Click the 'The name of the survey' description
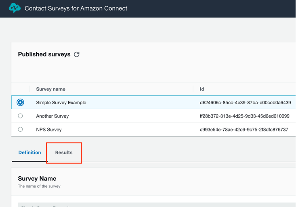 [x=39, y=186]
